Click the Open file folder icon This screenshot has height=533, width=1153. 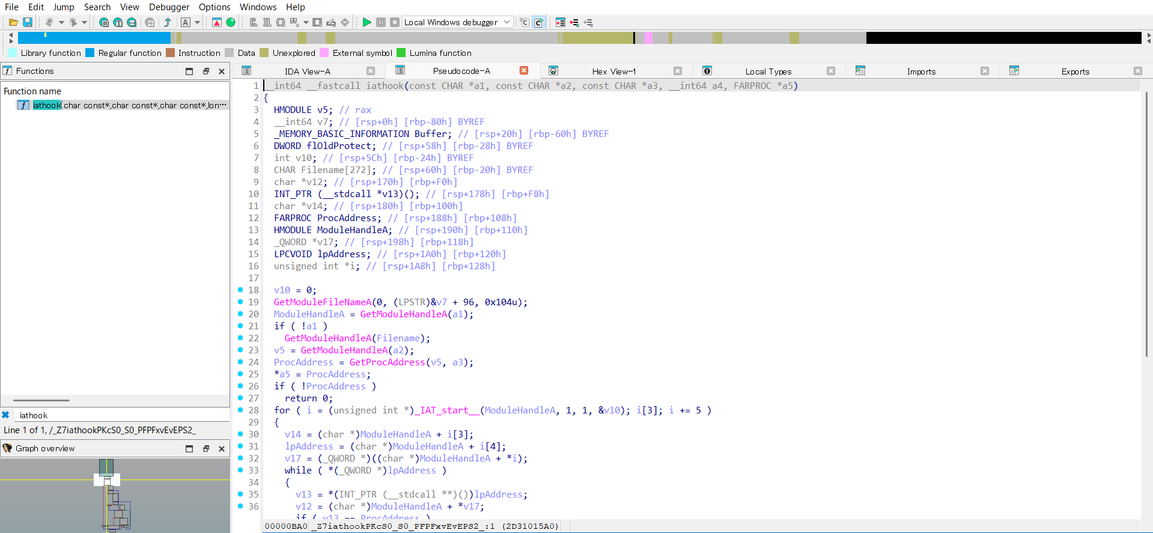pyautogui.click(x=13, y=22)
